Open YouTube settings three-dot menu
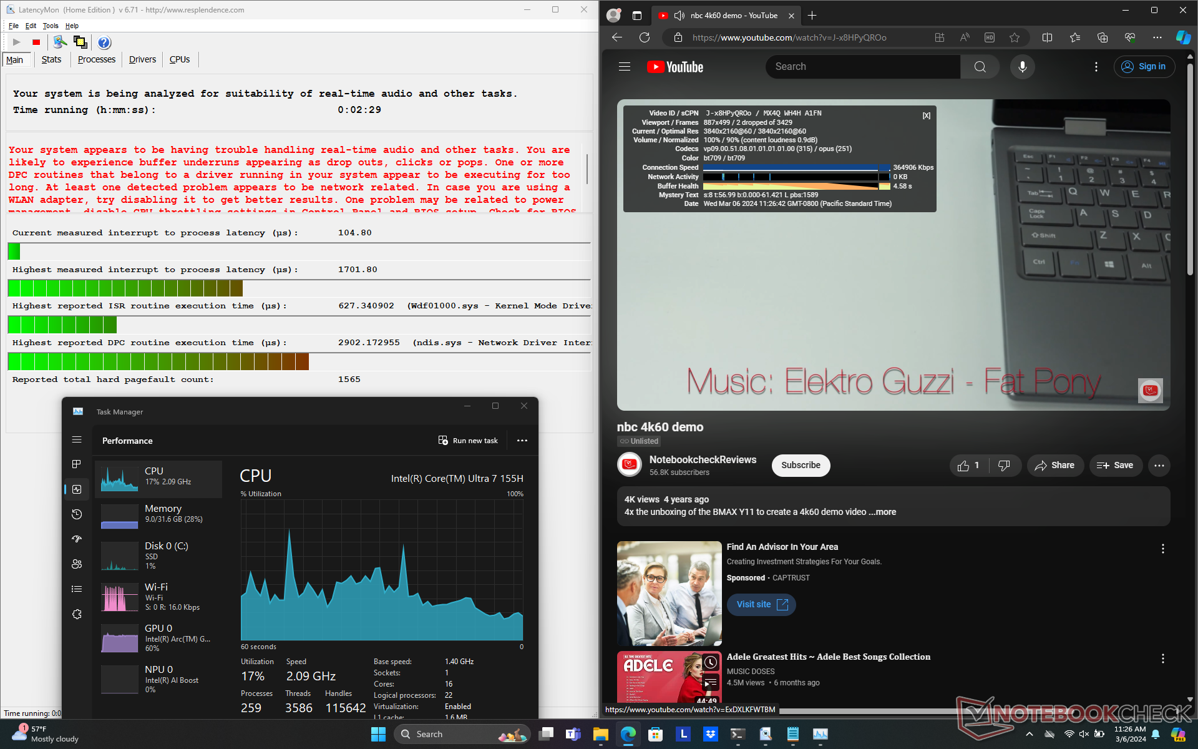This screenshot has width=1198, height=749. (x=1096, y=67)
